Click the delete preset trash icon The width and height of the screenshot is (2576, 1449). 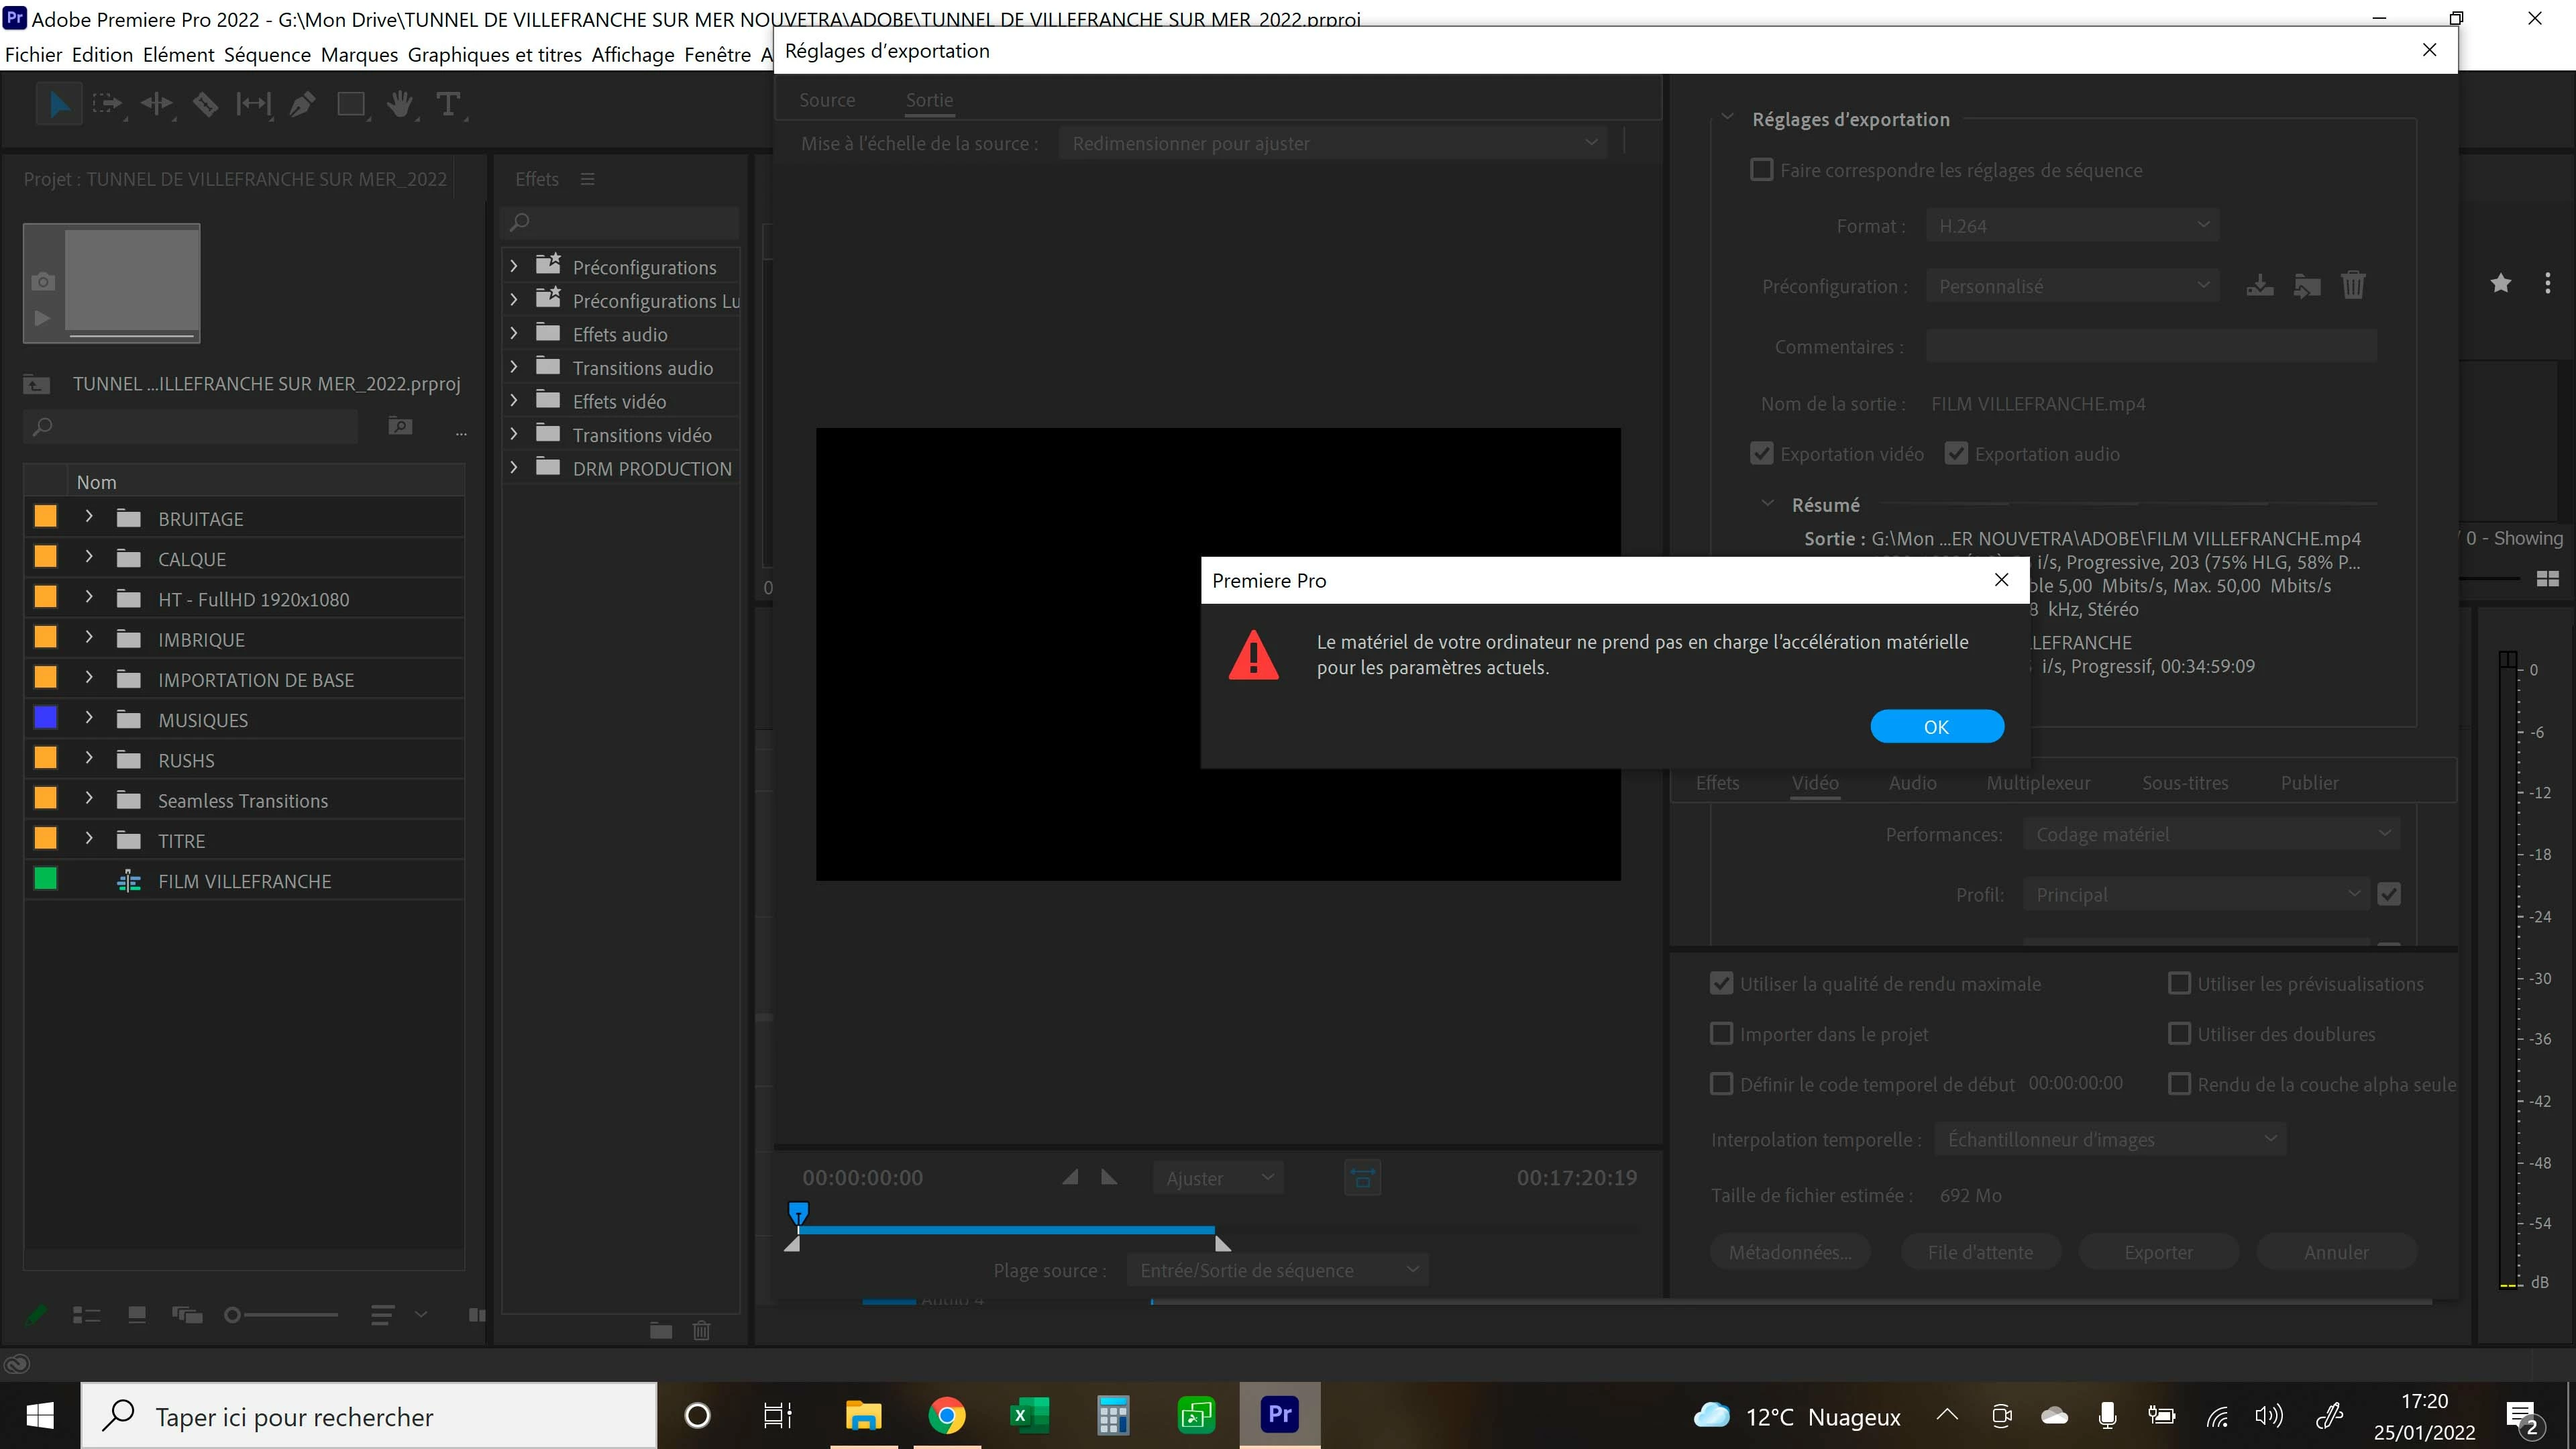(x=2353, y=286)
